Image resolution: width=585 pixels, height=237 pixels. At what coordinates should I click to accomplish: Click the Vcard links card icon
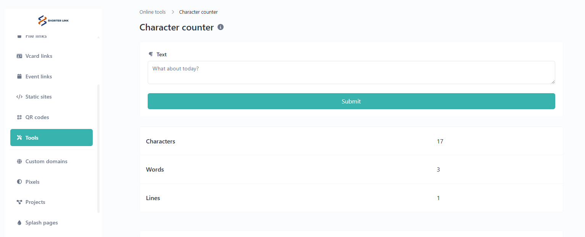pyautogui.click(x=19, y=56)
